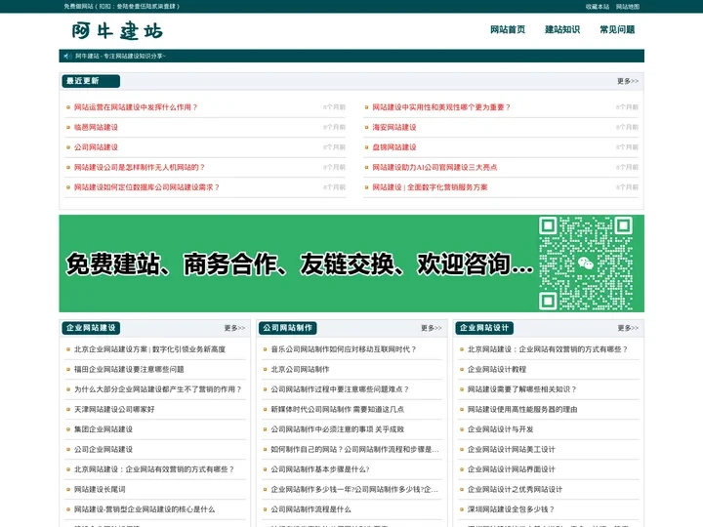
Task: Open 企业网站制作多少钱一年?
Action: tap(354, 489)
